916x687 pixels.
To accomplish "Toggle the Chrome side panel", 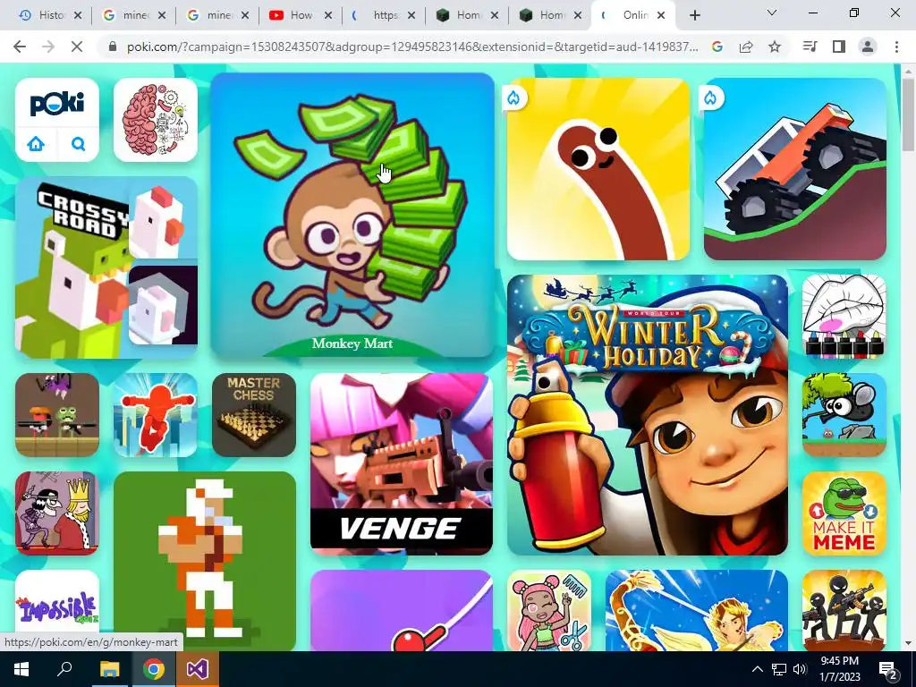I will (839, 47).
